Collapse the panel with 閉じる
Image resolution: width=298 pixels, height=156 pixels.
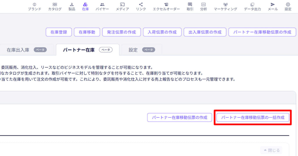pyautogui.click(x=272, y=150)
